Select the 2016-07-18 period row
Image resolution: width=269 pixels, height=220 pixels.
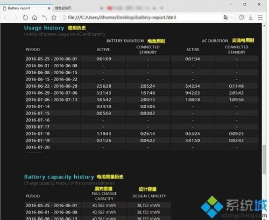[141, 134]
